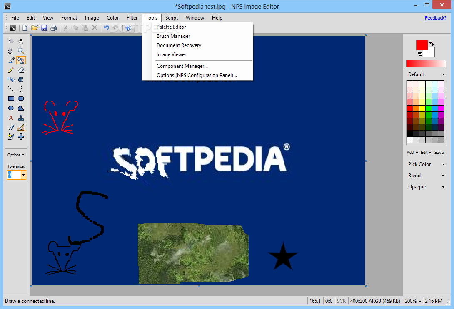Click the Save palette button
The image size is (454, 309).
point(439,152)
